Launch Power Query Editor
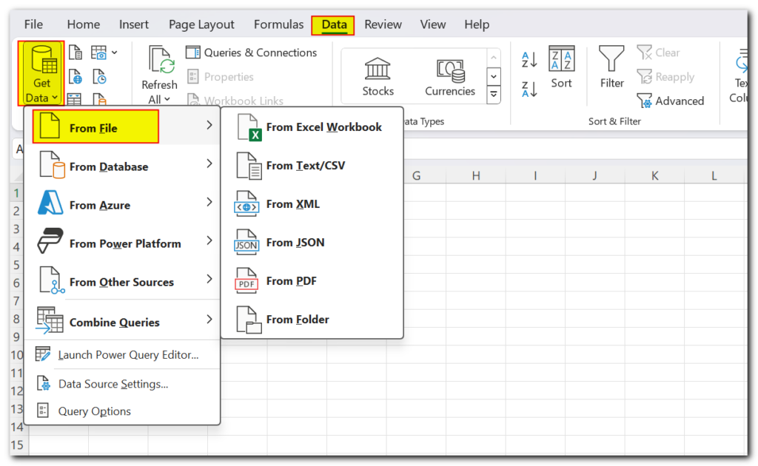Image resolution: width=758 pixels, height=466 pixels. [x=122, y=355]
